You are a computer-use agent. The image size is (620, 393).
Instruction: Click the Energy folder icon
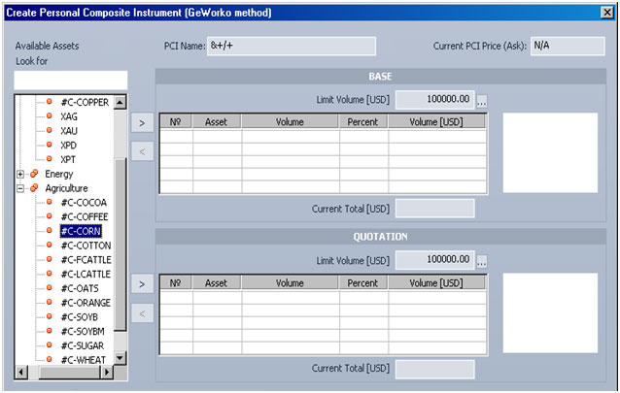click(34, 174)
